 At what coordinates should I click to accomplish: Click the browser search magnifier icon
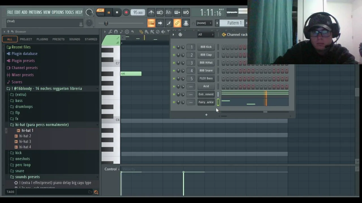(x=96, y=192)
